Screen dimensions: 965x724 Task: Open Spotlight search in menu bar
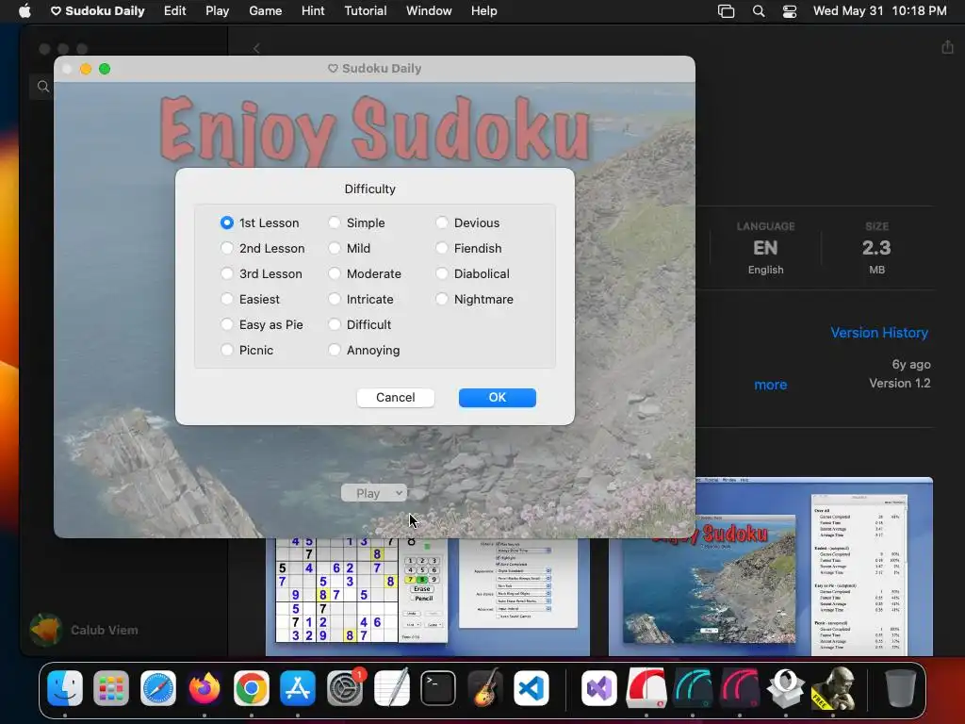[x=759, y=11]
